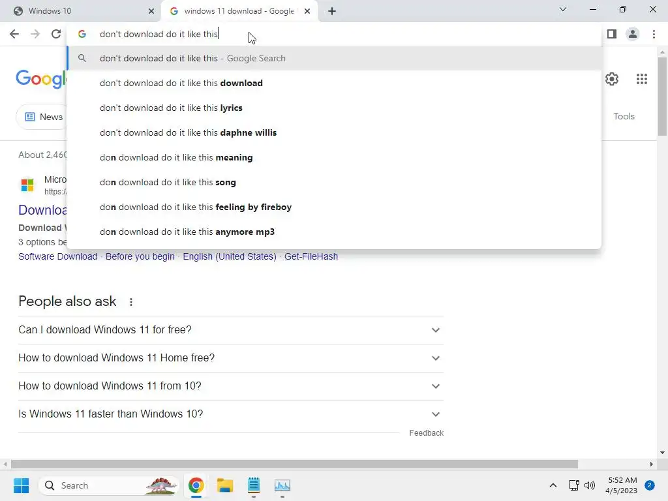
Task: Open the Windows Start menu
Action: pos(21,485)
